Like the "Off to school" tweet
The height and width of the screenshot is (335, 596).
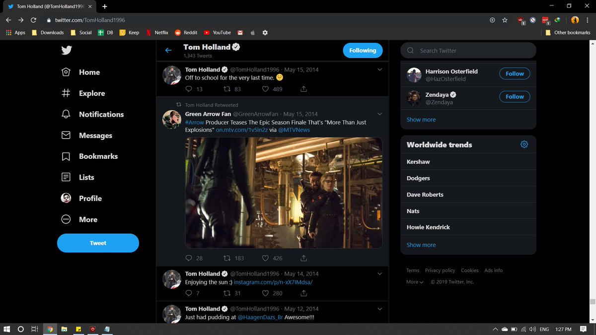coord(265,89)
